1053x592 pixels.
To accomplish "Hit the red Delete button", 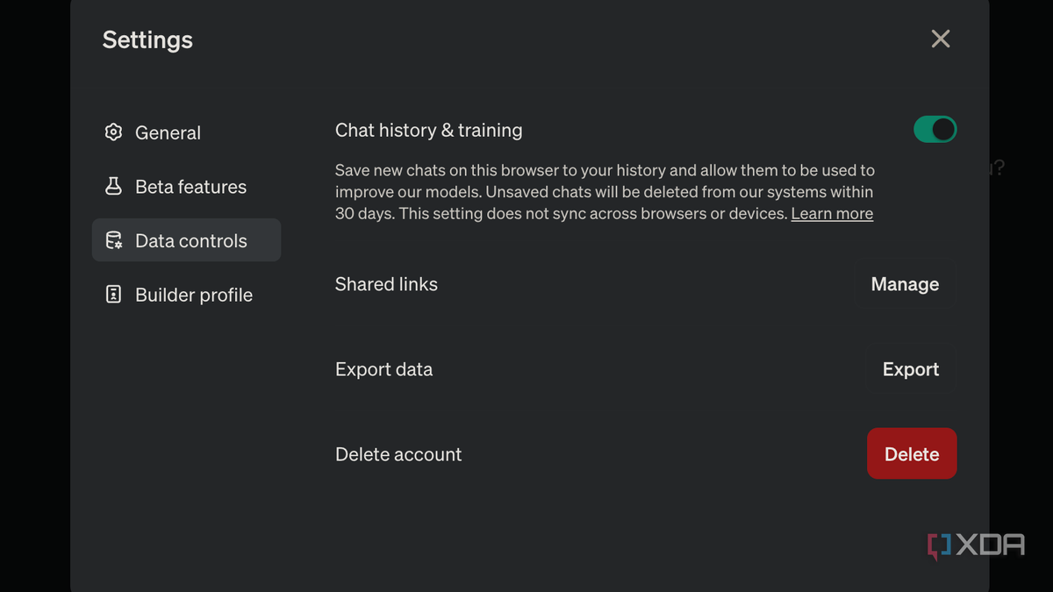I will (912, 453).
